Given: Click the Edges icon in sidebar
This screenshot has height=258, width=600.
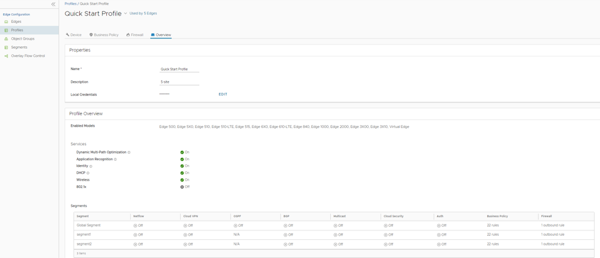Looking at the screenshot, I should tap(7, 22).
